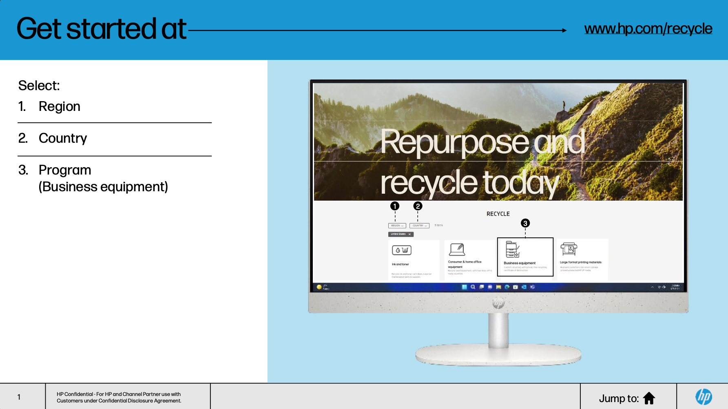This screenshot has height=409, width=728.
Task: Remove the United States filter chip
Action: (x=409, y=234)
